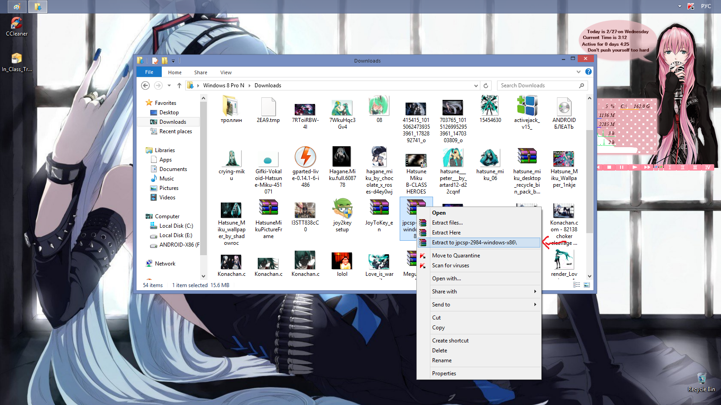Choose Extract Here from context menu

click(446, 233)
